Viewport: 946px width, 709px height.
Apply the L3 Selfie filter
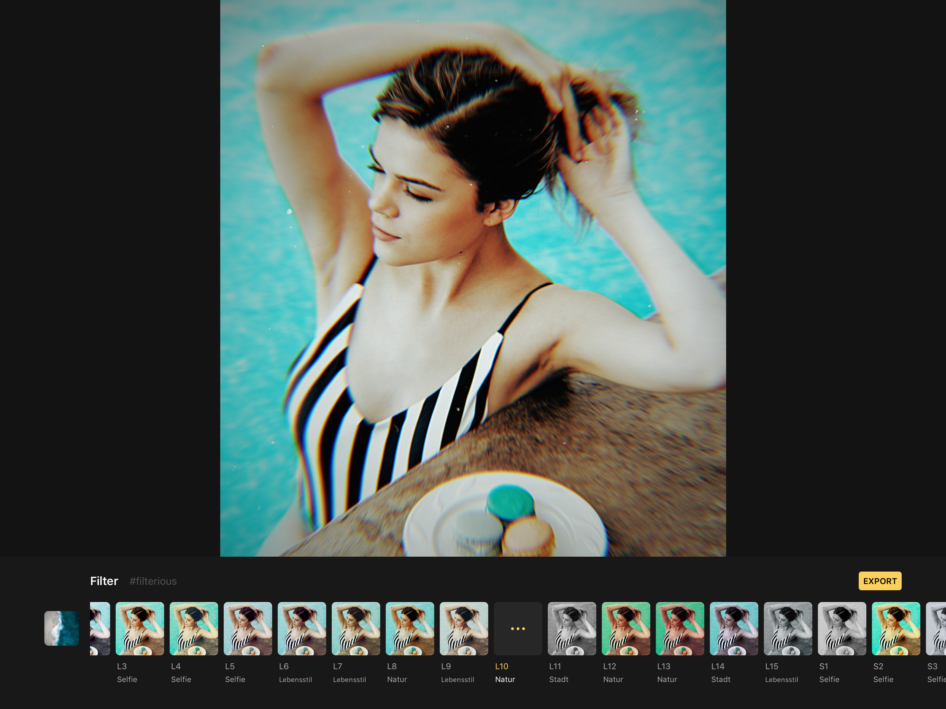coord(140,628)
